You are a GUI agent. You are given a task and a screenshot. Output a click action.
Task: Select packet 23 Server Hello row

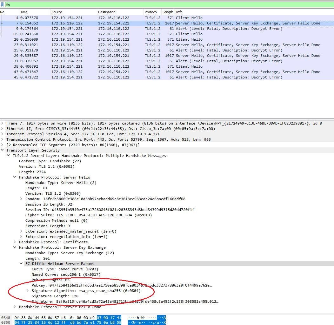coord(167,45)
